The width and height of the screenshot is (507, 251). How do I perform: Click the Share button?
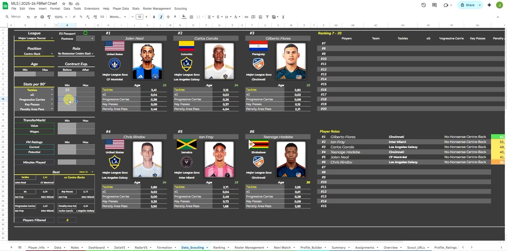(x=468, y=5)
